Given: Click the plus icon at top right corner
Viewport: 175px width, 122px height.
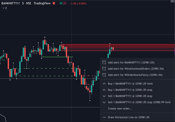Looking at the screenshot, I should pyautogui.click(x=172, y=1).
